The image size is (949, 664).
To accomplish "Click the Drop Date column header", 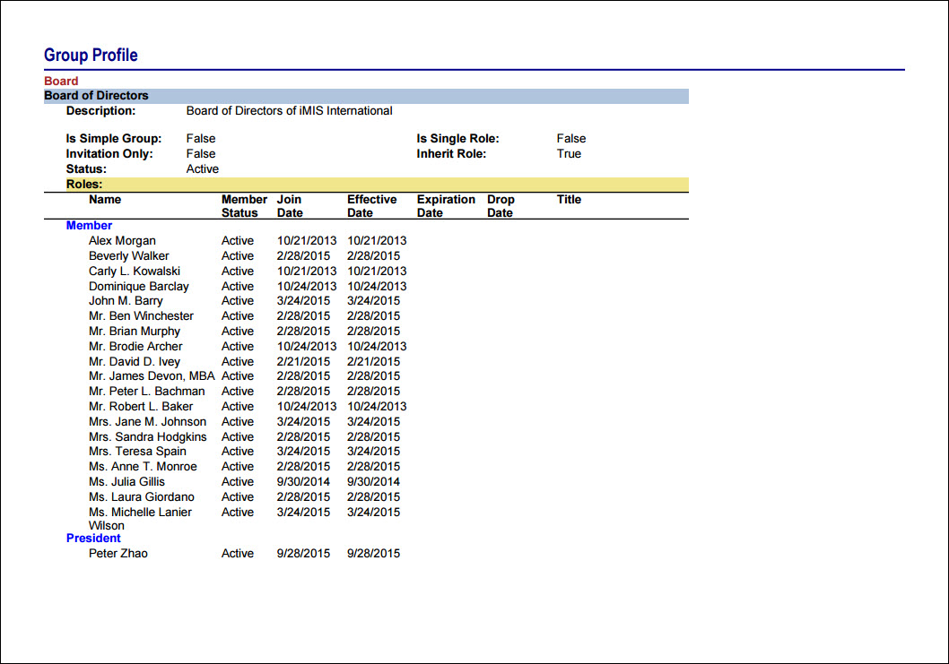I will pyautogui.click(x=501, y=206).
